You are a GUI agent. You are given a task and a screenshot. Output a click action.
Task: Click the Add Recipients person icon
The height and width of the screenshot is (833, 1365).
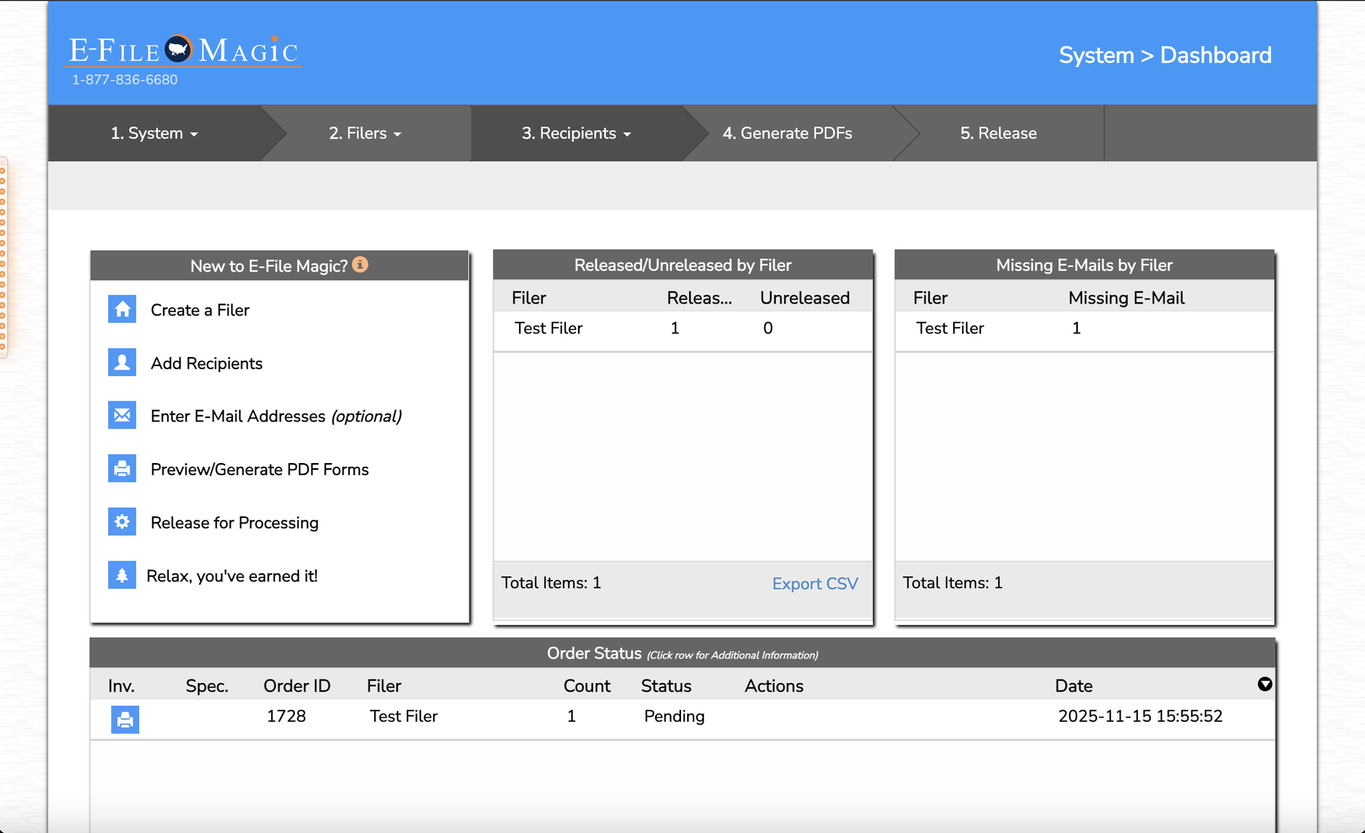click(122, 362)
